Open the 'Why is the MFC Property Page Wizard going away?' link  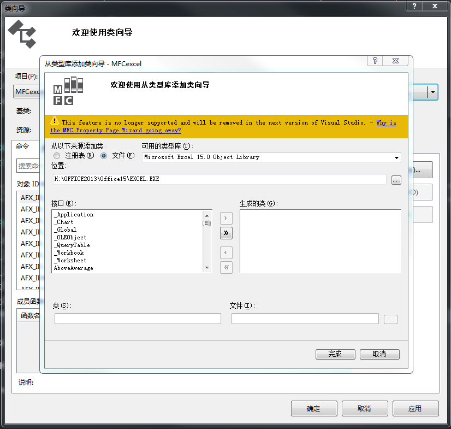(116, 131)
